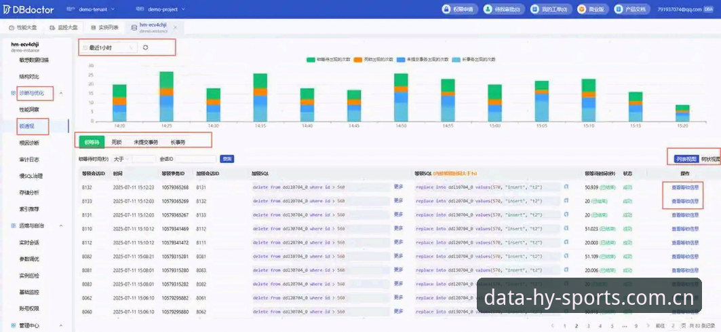Open the pending approvals button with person icon

pyautogui.click(x=503, y=10)
